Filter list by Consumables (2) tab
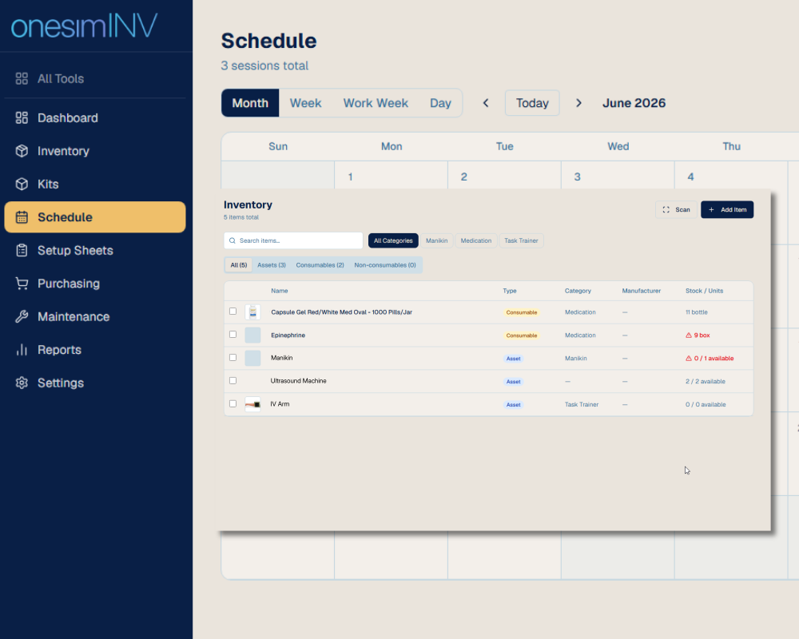The image size is (799, 639). 320,265
